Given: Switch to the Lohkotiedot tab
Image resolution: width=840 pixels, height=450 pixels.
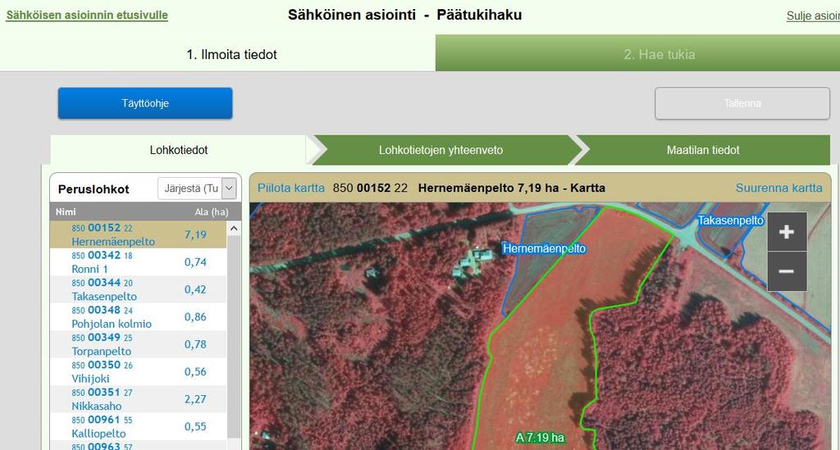Looking at the screenshot, I should [x=178, y=150].
